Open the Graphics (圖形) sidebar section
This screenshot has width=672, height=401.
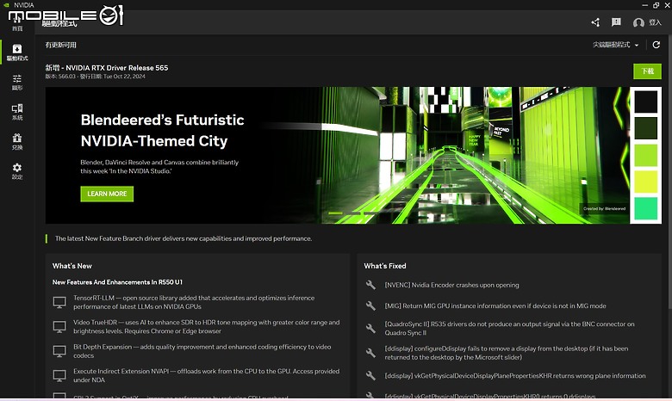(x=17, y=82)
